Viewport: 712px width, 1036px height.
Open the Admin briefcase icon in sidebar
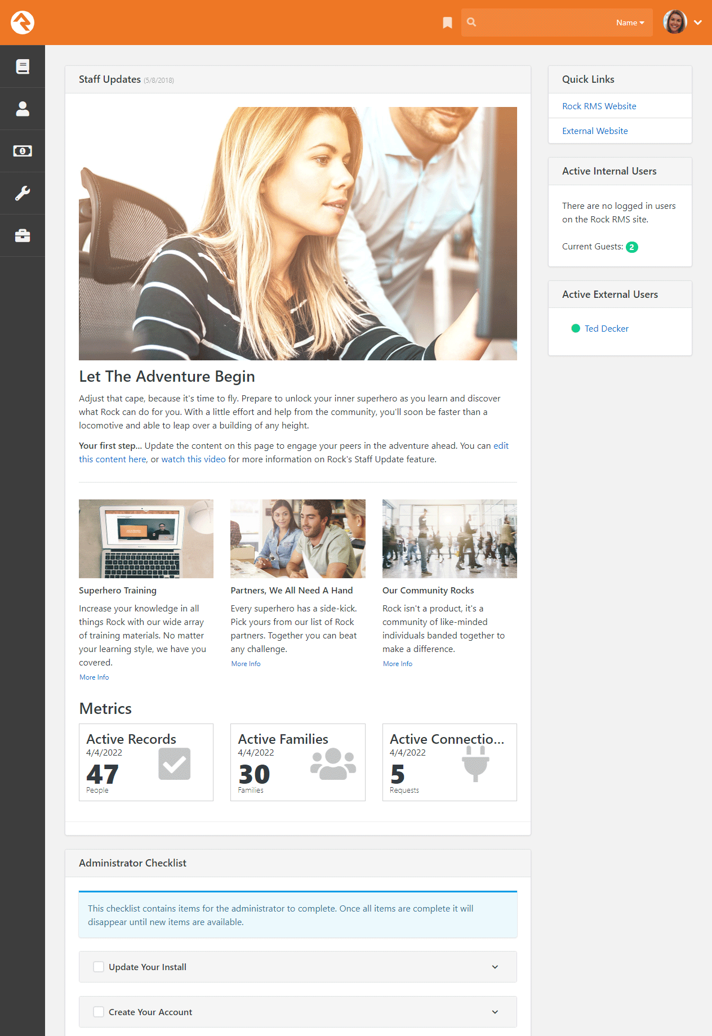(23, 235)
